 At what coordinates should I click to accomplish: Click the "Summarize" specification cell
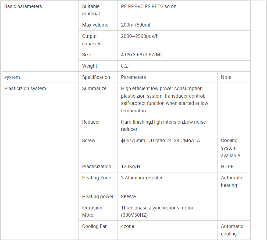[94, 88]
